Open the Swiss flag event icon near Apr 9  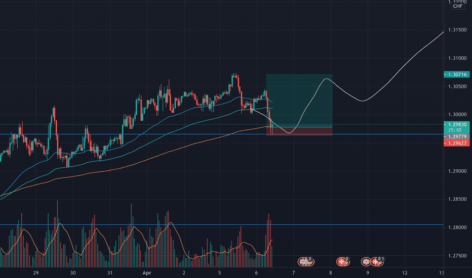(x=376, y=262)
